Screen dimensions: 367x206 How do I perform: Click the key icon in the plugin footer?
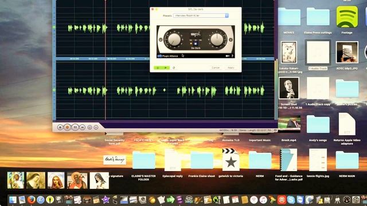(x=227, y=56)
